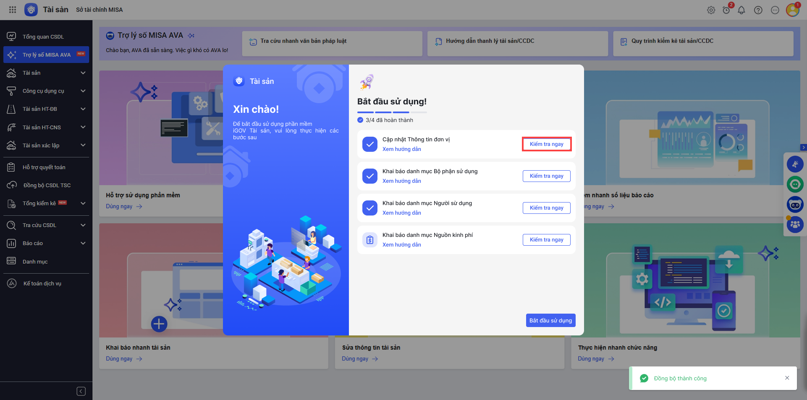Open the green support chat floating icon
The image size is (807, 400).
coord(795,184)
